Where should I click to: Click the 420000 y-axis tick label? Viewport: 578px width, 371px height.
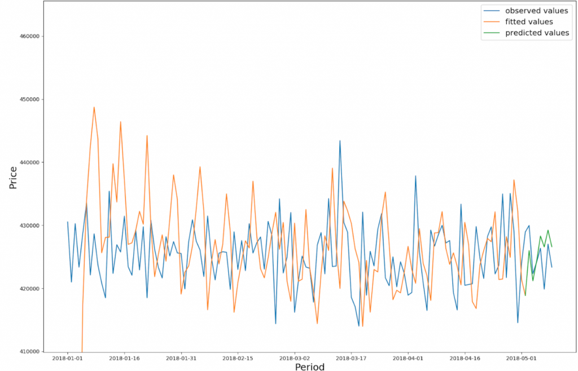pyautogui.click(x=30, y=289)
